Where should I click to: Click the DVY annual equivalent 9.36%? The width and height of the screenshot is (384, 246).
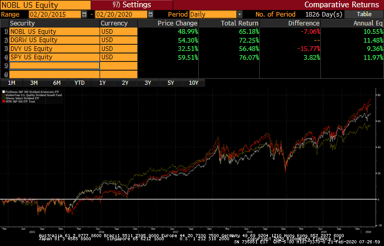[375, 49]
